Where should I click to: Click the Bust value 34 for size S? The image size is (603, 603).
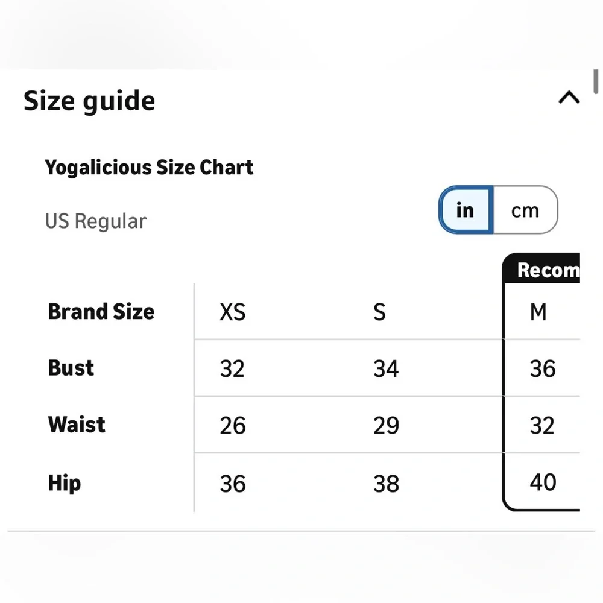click(x=386, y=368)
